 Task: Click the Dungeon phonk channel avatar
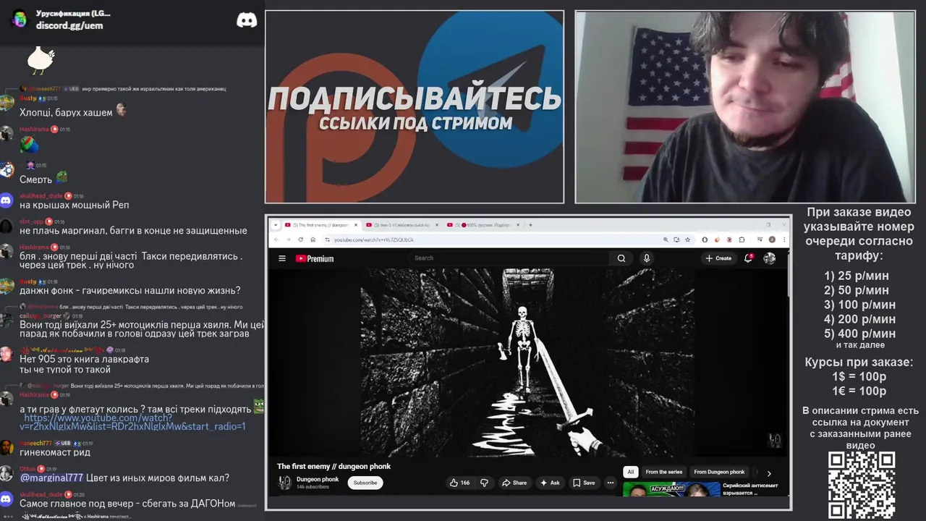click(284, 483)
